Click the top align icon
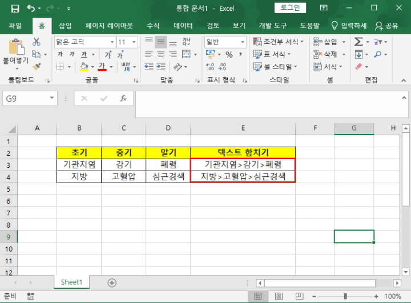Viewport: 411px width, 303px height. pyautogui.click(x=148, y=40)
